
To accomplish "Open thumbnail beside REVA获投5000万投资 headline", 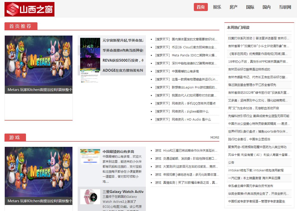I will pyautogui.click(x=90, y=63).
